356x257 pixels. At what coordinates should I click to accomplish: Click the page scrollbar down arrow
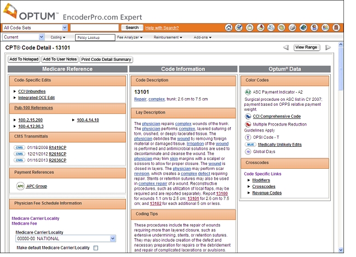tap(341, 250)
